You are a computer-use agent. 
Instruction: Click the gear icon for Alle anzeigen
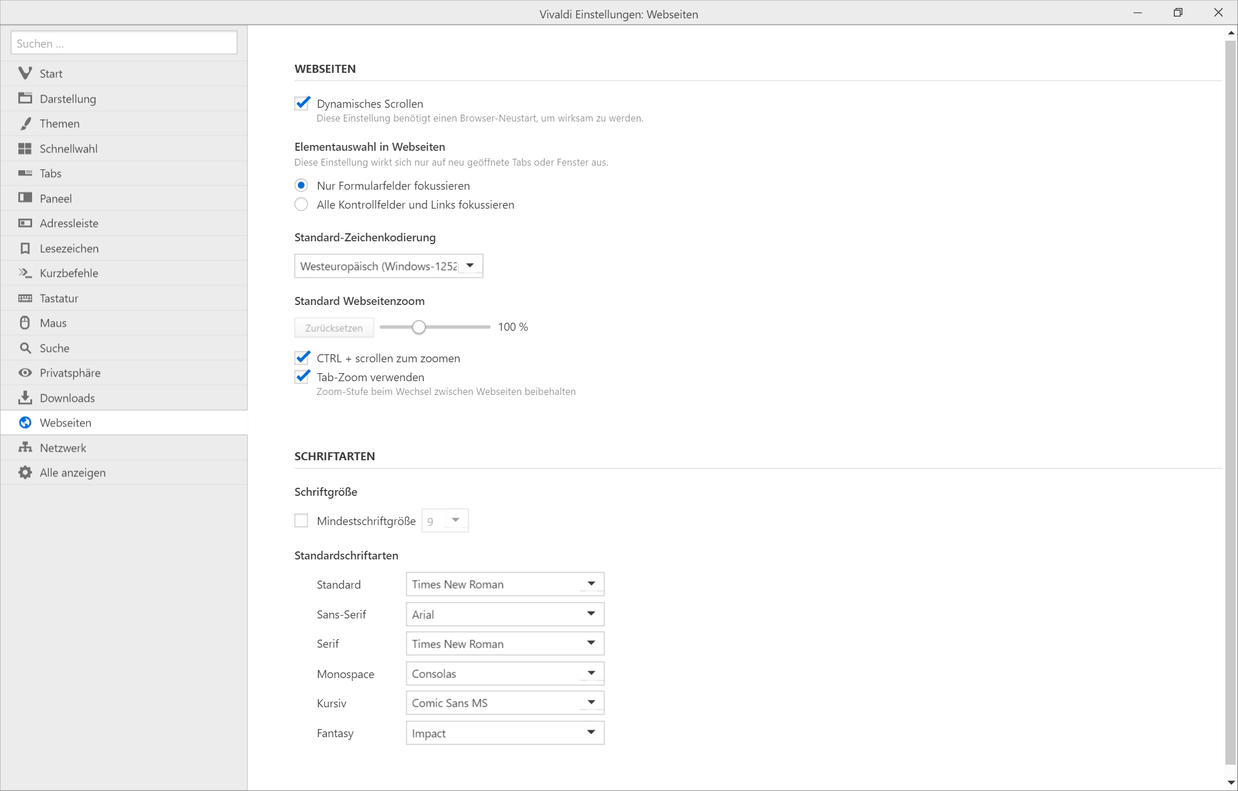[25, 472]
